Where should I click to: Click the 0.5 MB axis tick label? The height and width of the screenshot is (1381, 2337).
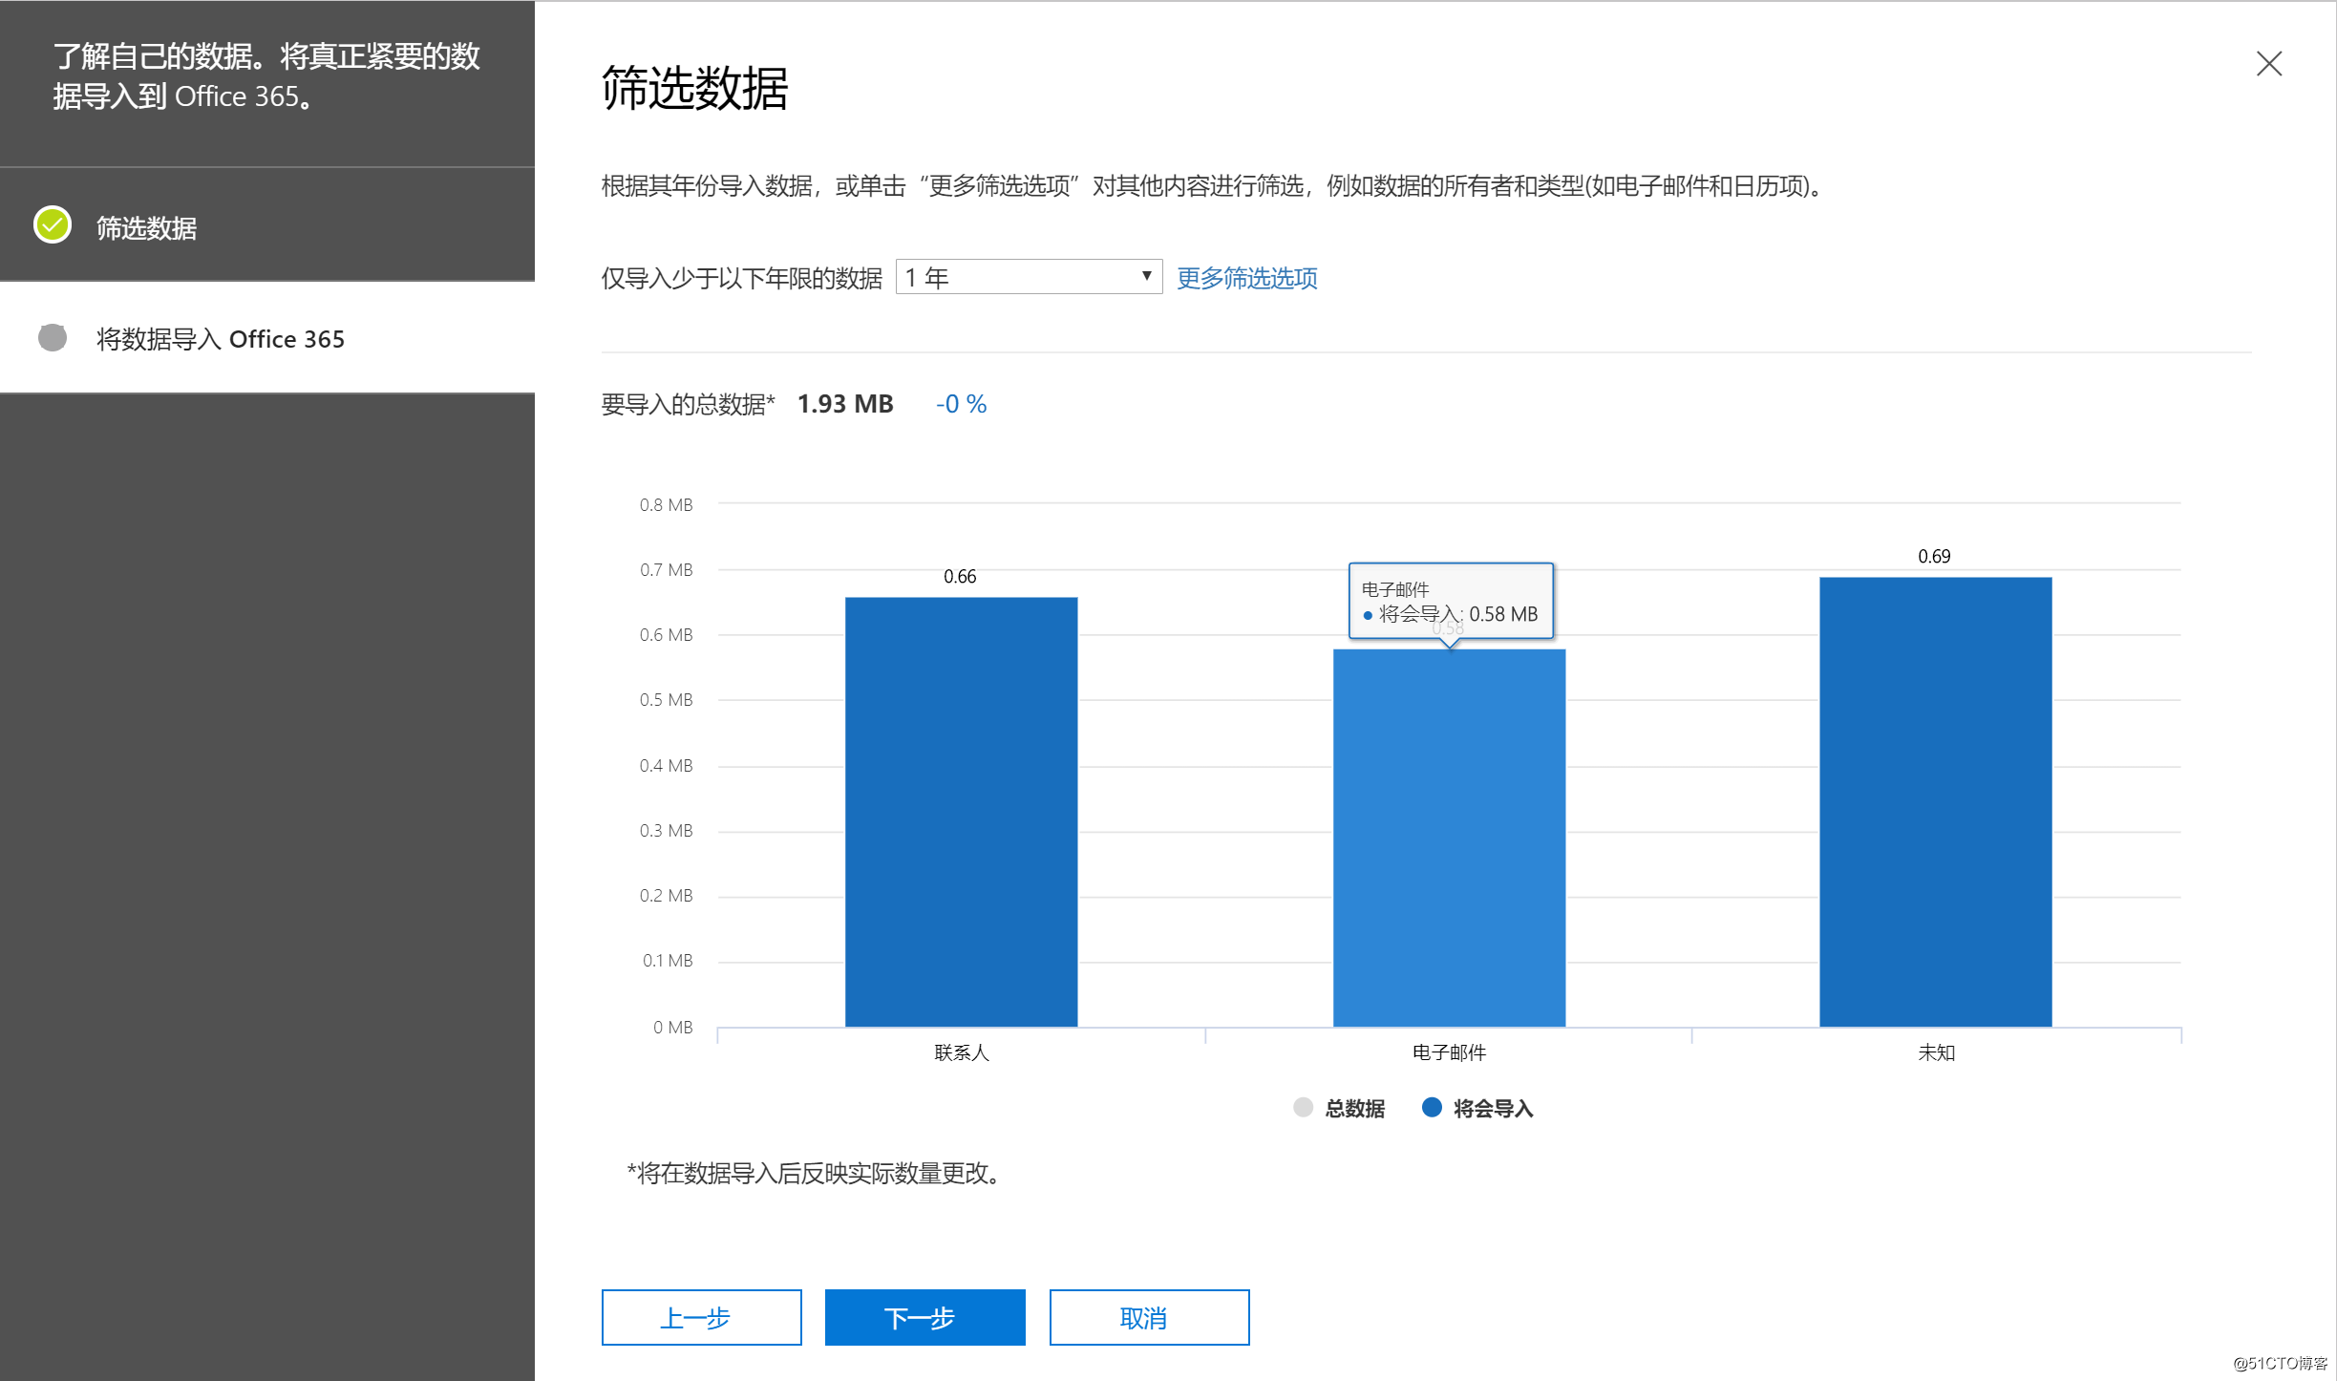tap(666, 699)
